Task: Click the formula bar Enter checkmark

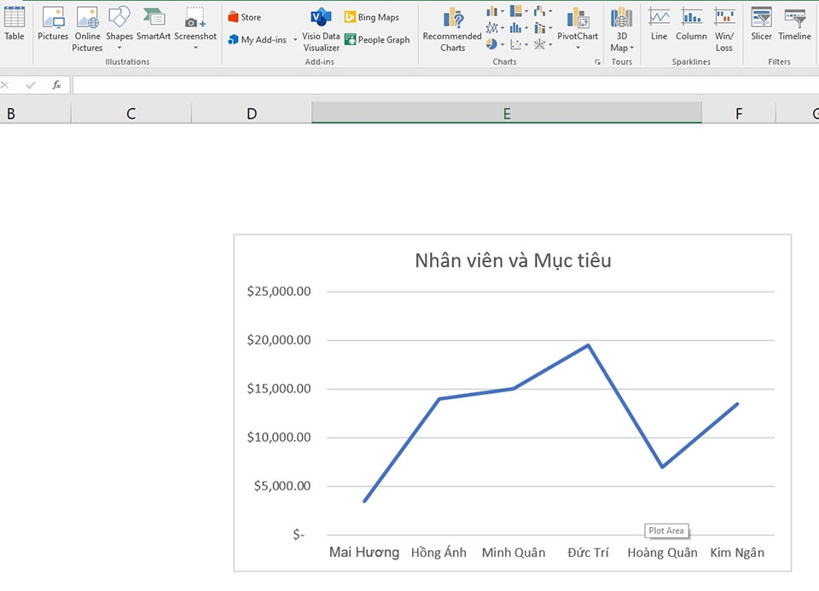Action: point(31,84)
